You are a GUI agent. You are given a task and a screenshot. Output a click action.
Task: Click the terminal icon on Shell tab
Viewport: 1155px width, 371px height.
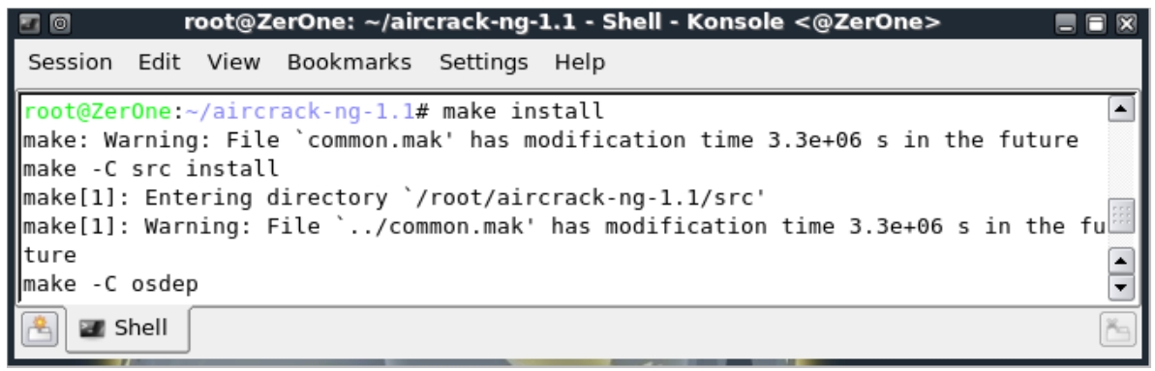point(92,328)
